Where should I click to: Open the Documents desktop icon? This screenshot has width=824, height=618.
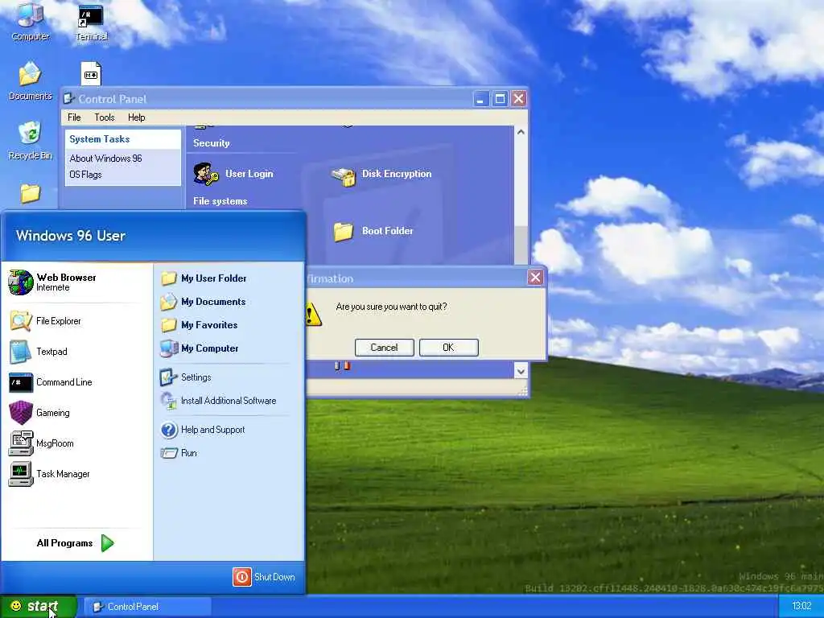pyautogui.click(x=30, y=80)
